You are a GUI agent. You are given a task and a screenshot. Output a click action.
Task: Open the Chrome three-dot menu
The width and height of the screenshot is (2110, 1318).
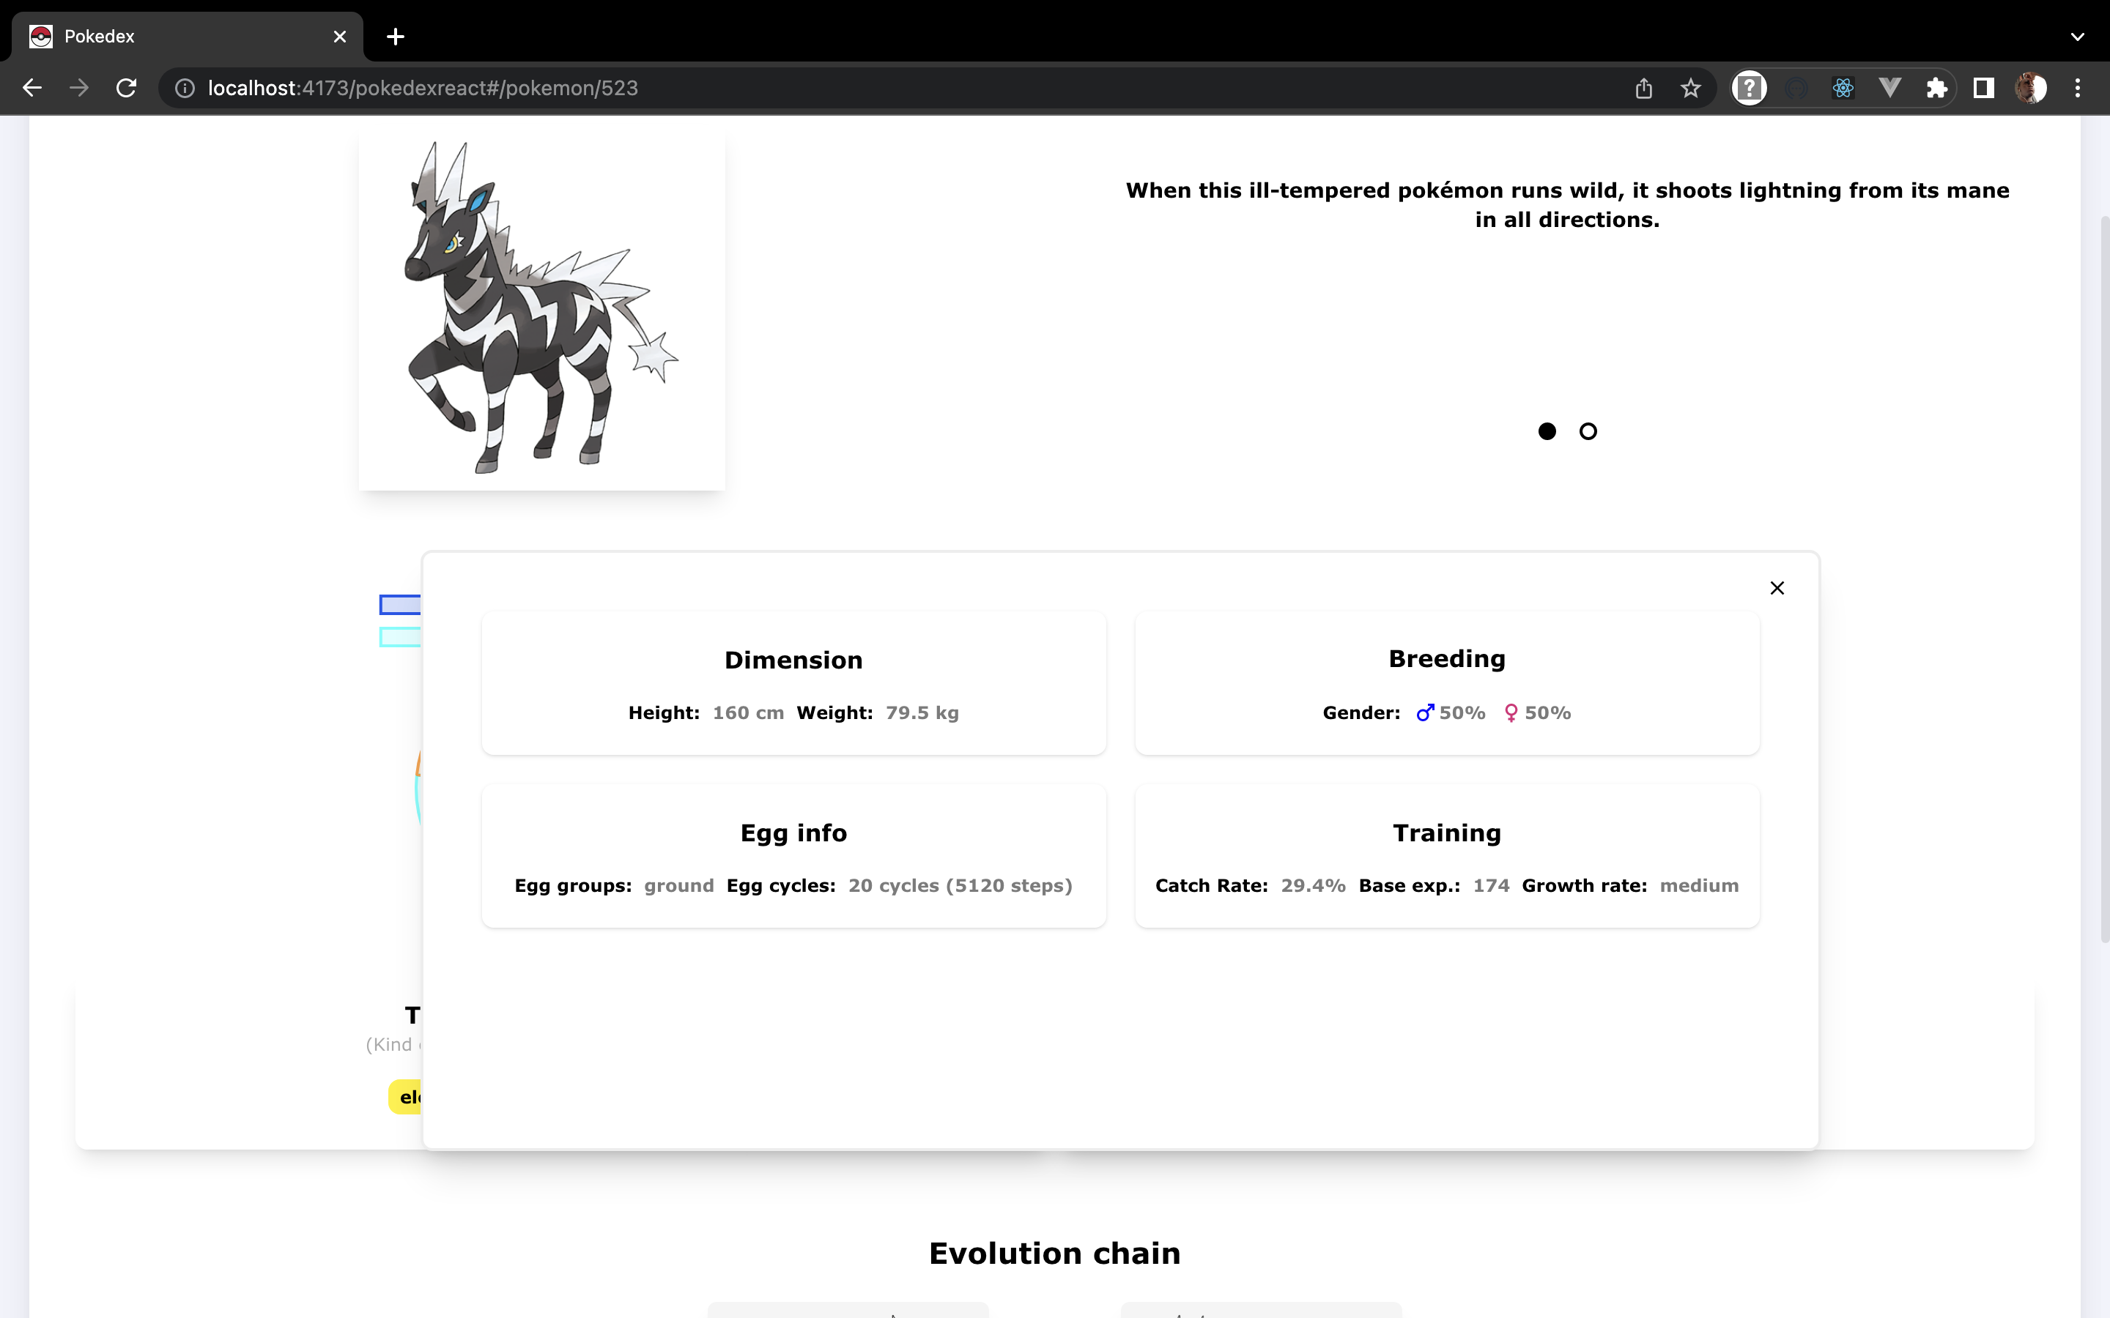point(2078,88)
